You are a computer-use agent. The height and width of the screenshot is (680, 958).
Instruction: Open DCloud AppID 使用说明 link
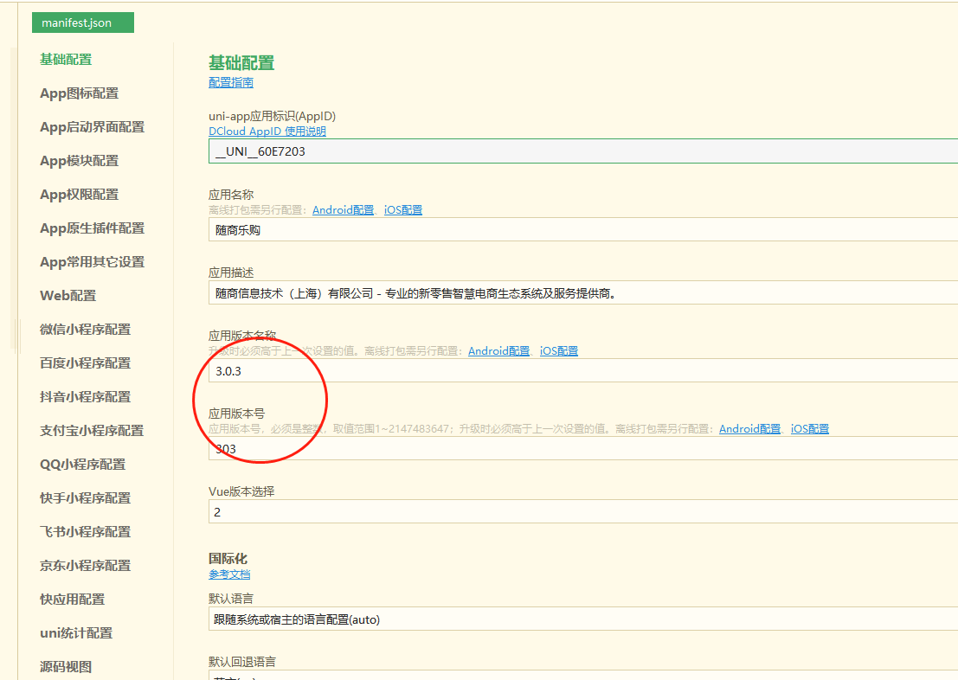click(267, 132)
